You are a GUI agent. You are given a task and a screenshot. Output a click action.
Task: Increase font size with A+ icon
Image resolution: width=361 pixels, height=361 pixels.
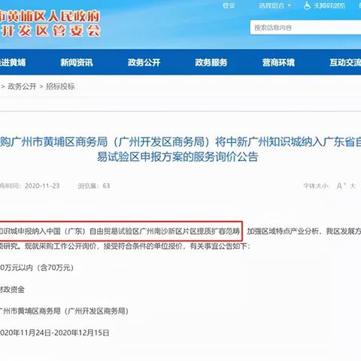341,186
